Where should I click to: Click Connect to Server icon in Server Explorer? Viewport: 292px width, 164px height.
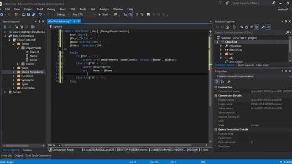pyautogui.click(x=21, y=27)
